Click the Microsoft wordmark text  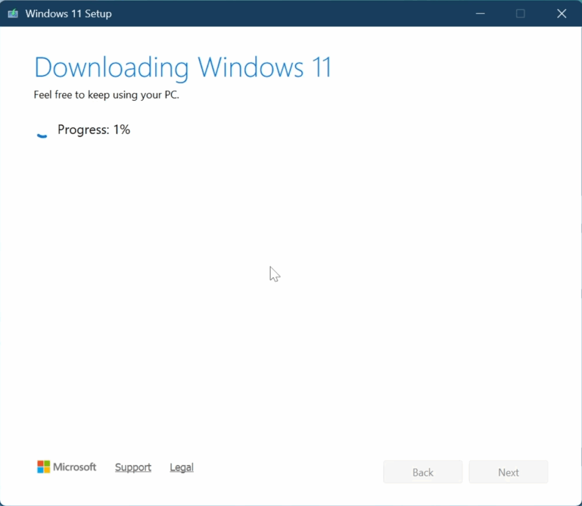(74, 467)
